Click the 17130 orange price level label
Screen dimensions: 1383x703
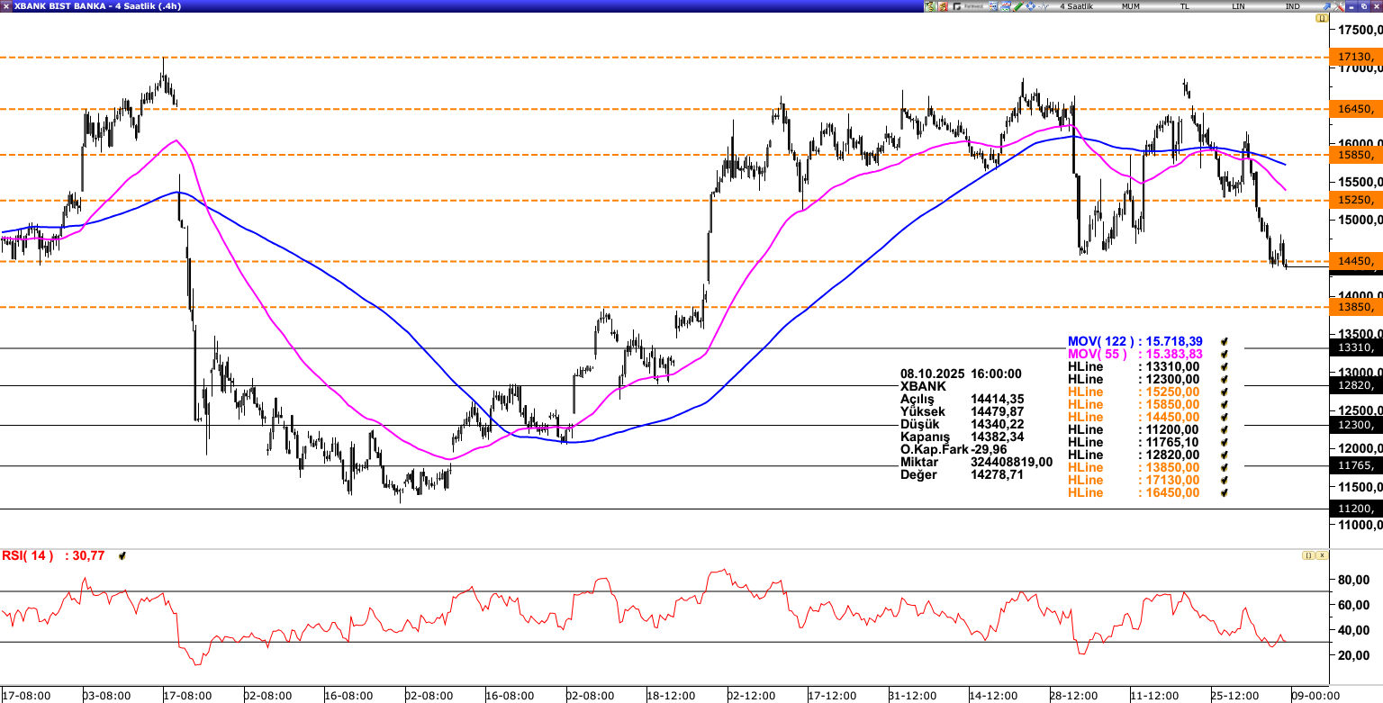pyautogui.click(x=1355, y=57)
